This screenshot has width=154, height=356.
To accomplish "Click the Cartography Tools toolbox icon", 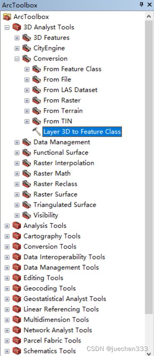I will [x=17, y=236].
